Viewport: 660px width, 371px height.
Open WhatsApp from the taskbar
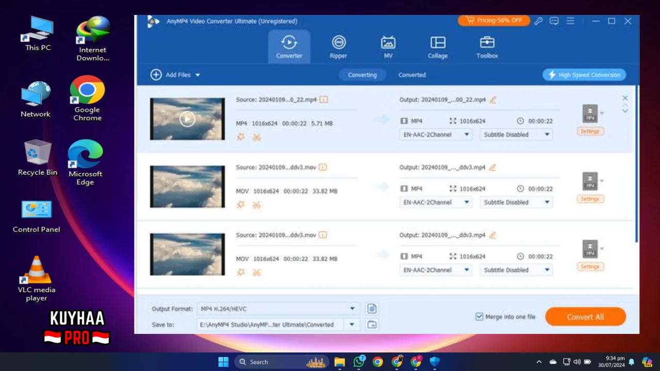click(x=359, y=362)
